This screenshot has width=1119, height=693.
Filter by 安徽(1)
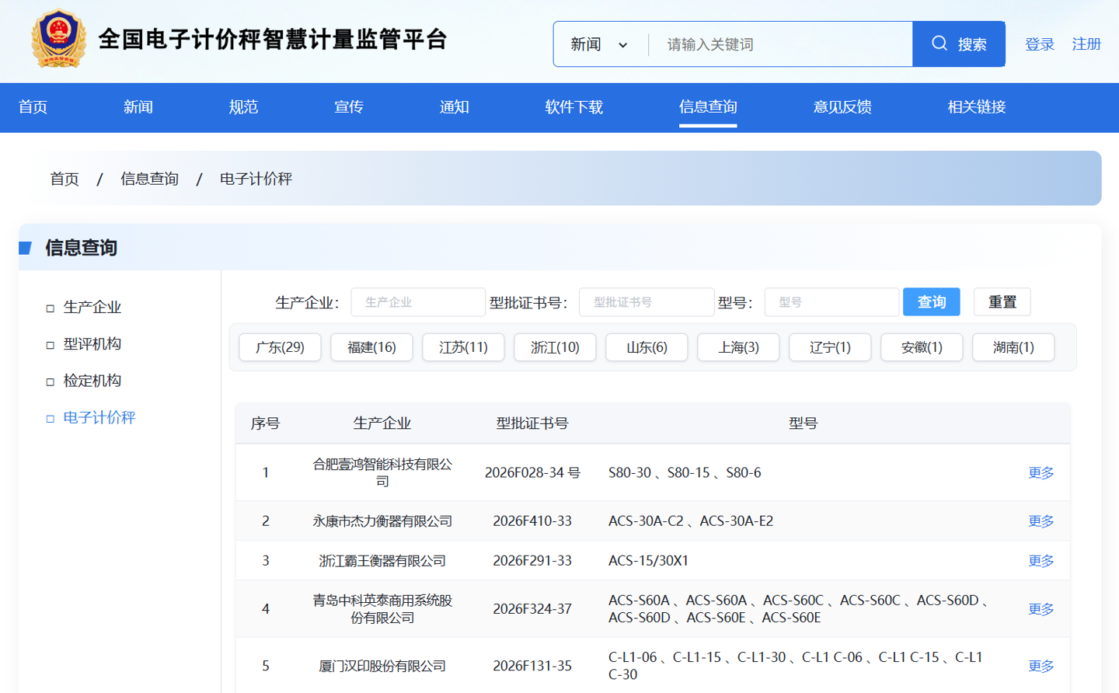[922, 347]
